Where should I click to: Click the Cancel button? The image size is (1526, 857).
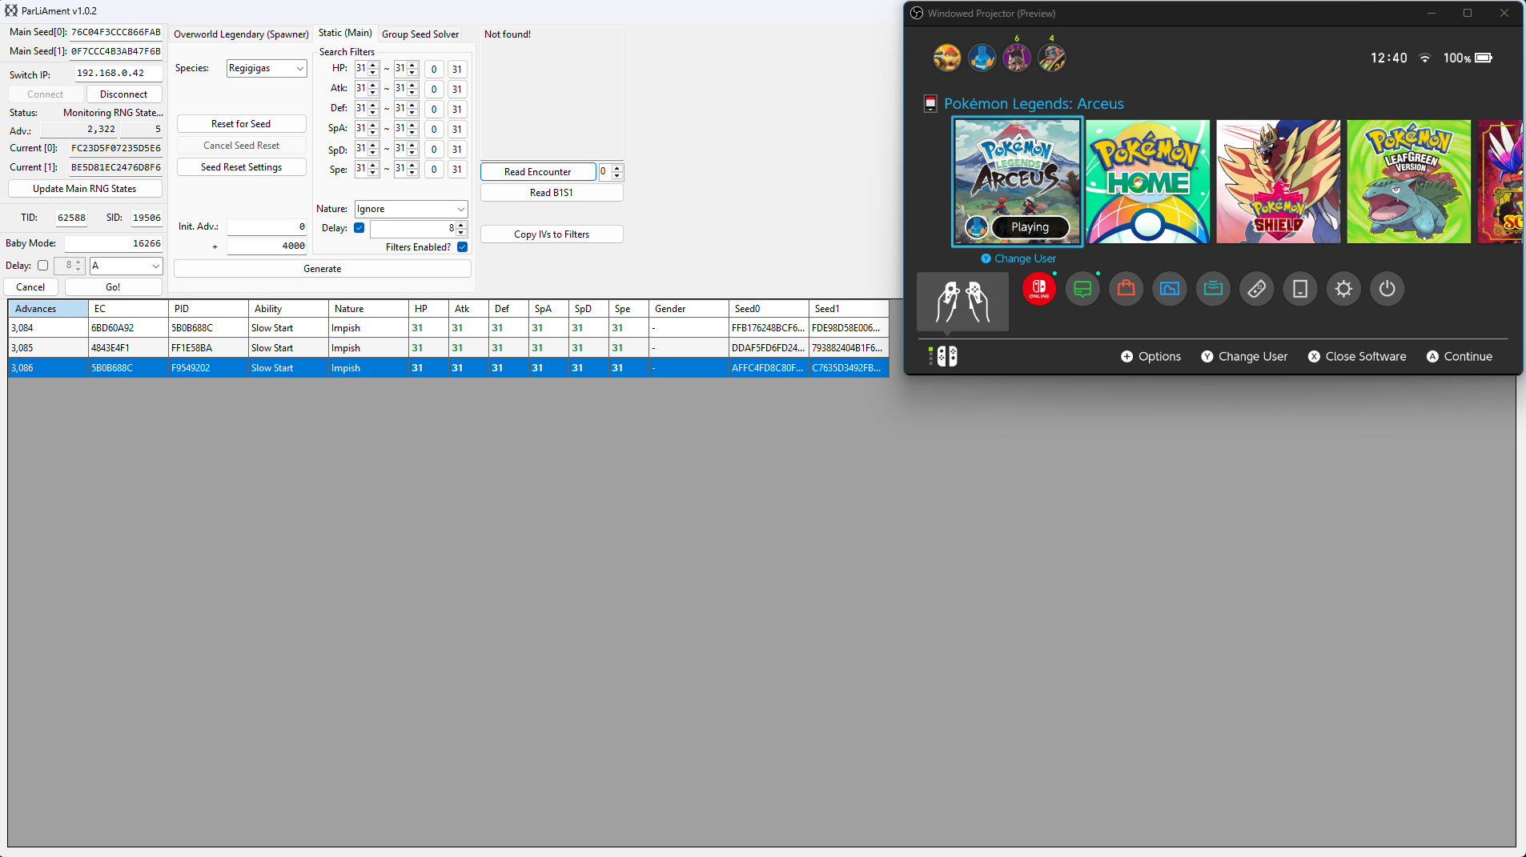click(31, 287)
